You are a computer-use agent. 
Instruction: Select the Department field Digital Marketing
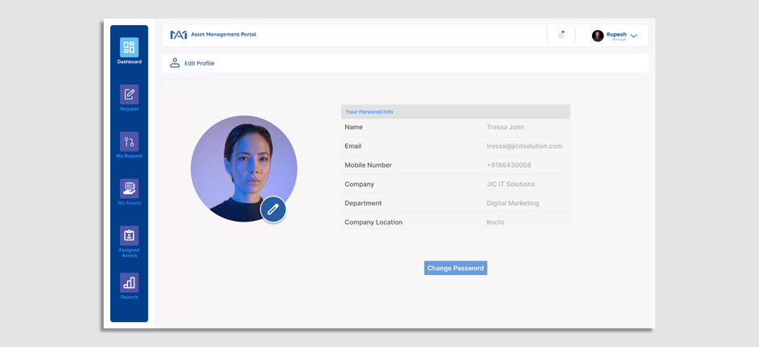tap(512, 203)
